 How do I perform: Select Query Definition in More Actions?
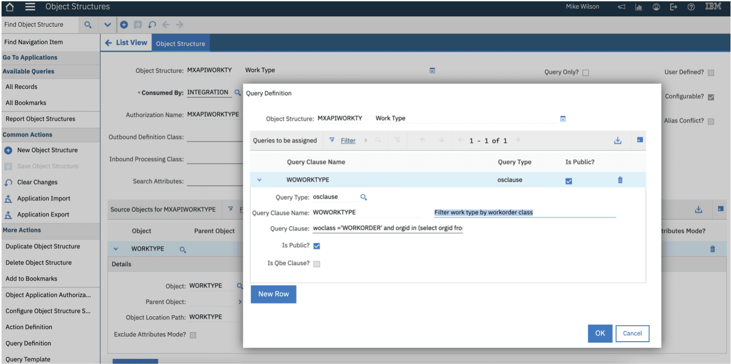coord(29,343)
